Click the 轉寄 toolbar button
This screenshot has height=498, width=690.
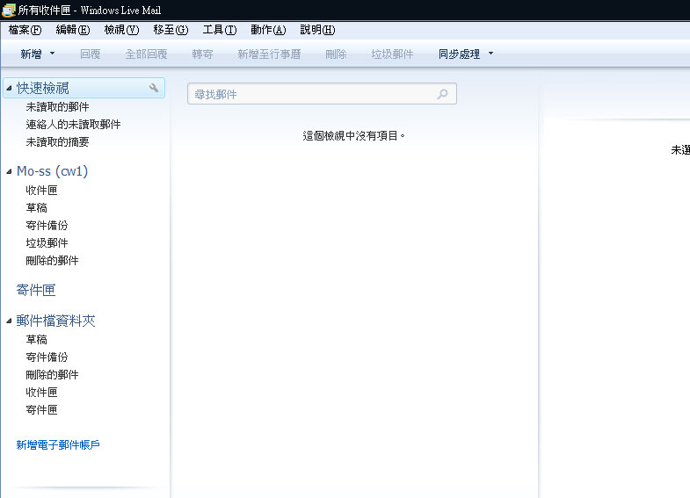coord(202,54)
